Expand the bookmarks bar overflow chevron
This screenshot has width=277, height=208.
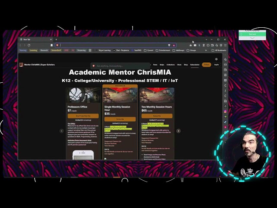tap(206, 50)
